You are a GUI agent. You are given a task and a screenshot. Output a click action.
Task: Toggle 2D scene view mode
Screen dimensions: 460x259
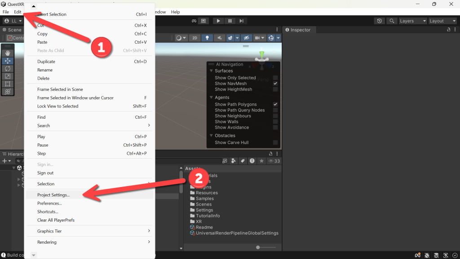point(195,38)
